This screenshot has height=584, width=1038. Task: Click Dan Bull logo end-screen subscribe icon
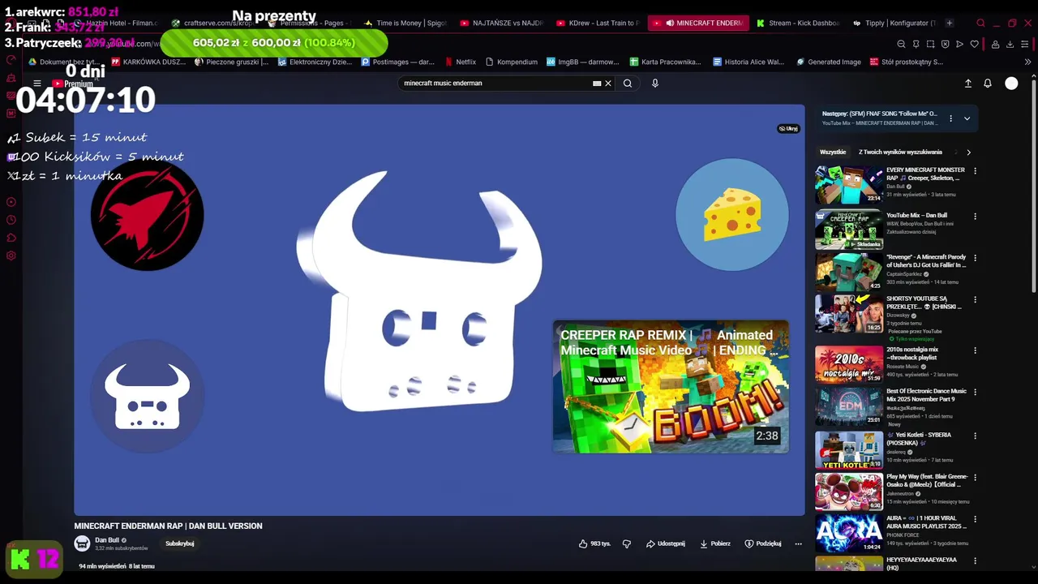pyautogui.click(x=147, y=396)
